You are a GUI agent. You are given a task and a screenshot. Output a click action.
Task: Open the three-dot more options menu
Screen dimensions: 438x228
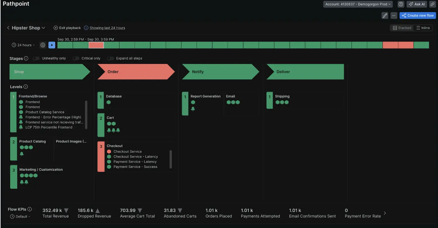pos(394,16)
